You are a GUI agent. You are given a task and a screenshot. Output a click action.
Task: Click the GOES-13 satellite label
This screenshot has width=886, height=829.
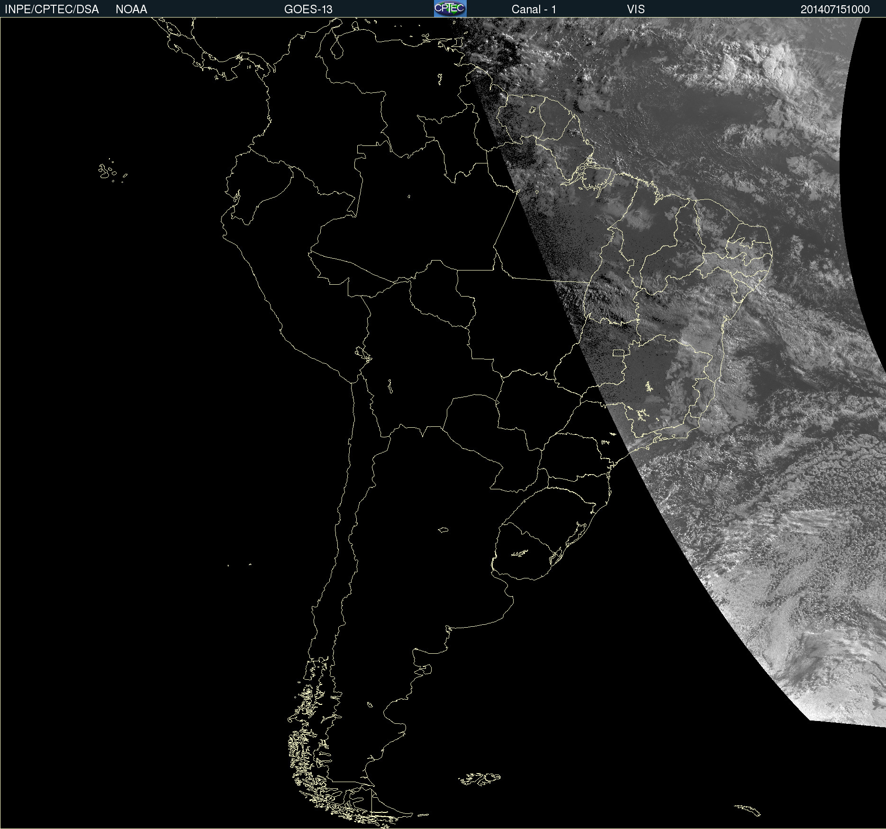point(308,9)
